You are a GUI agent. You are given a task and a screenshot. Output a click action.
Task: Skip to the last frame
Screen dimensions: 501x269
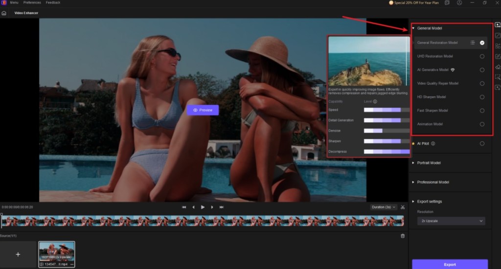[x=222, y=207]
